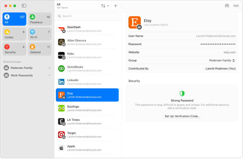Click the Wi-Fi blue icon
The width and height of the screenshot is (243, 159).
pyautogui.click(x=32, y=32)
